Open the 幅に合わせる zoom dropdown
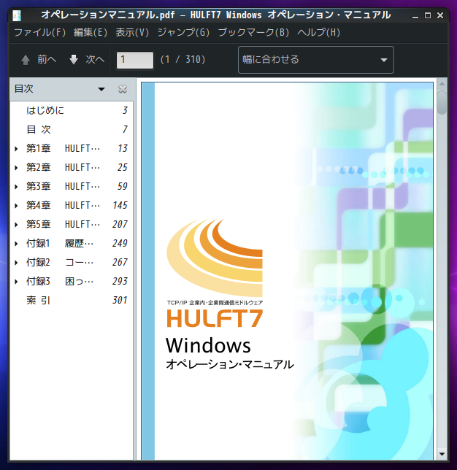 point(316,60)
